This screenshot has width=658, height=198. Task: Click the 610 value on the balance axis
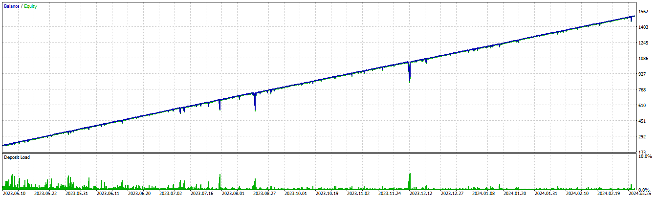tap(642, 106)
